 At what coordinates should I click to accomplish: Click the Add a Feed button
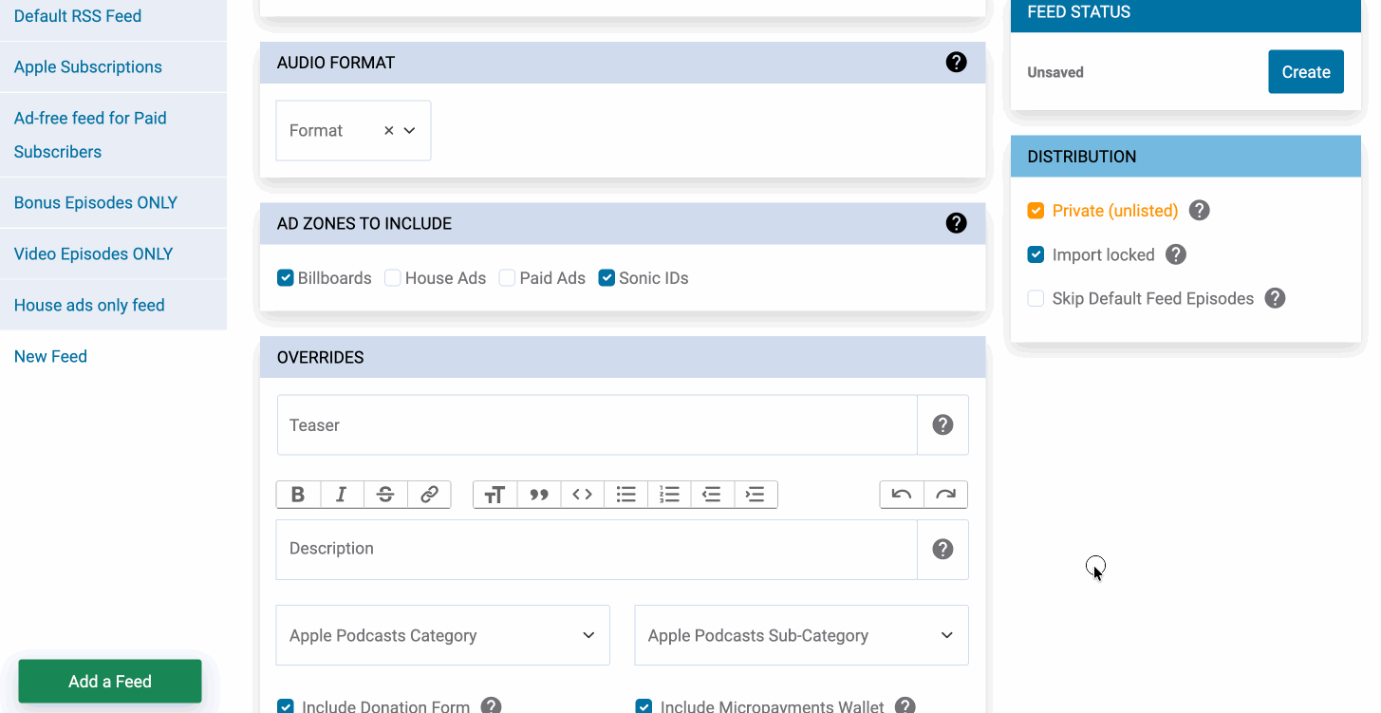coord(110,682)
